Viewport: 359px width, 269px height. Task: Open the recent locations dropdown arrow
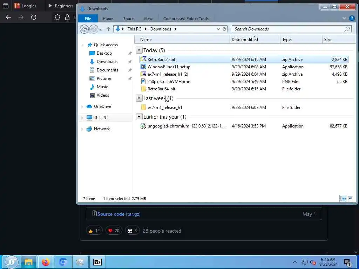[101, 29]
